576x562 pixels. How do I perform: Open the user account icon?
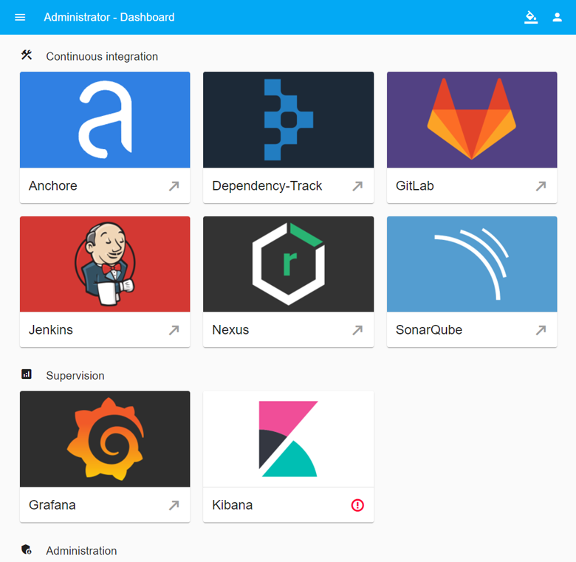tap(558, 17)
